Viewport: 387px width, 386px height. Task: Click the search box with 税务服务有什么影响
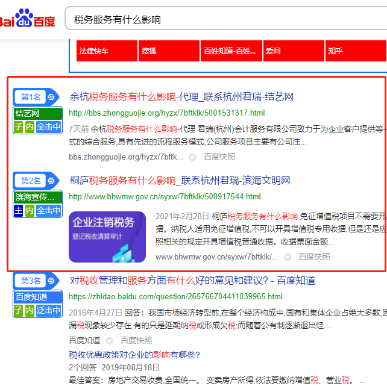pos(226,19)
